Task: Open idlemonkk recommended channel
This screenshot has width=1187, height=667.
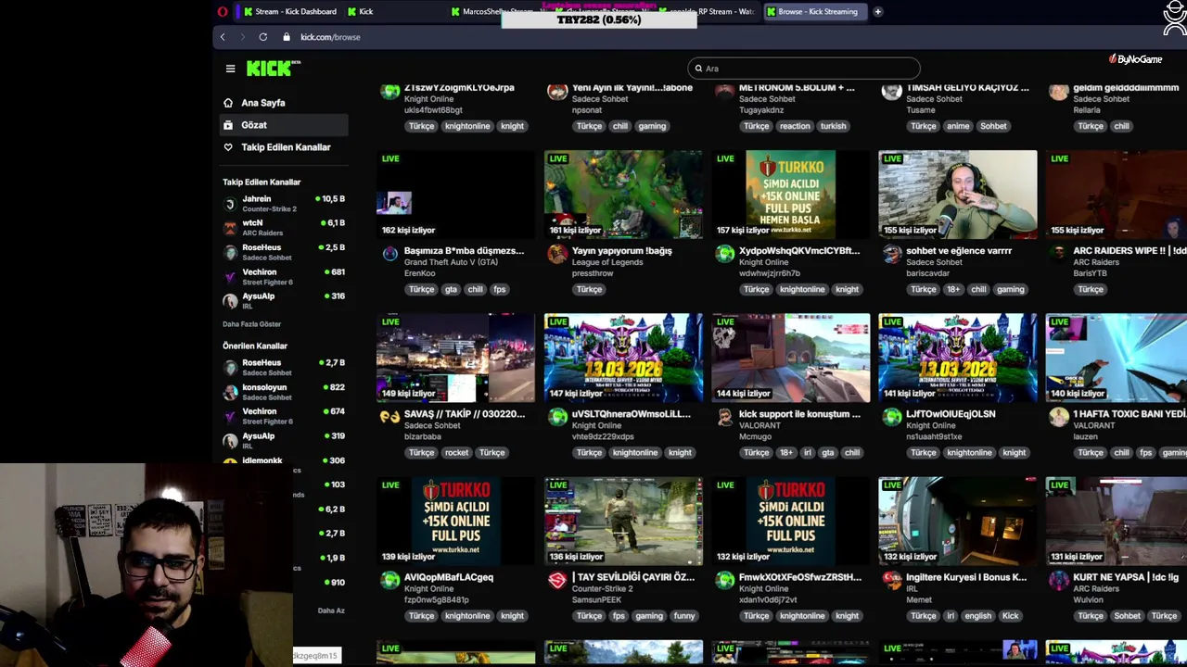Action: (284, 460)
